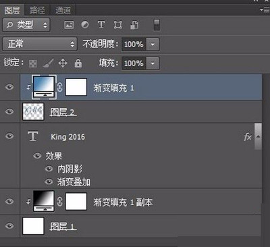Toggle visibility of 效果 effects group
Image resolution: width=270 pixels, height=247 pixels.
(37, 156)
